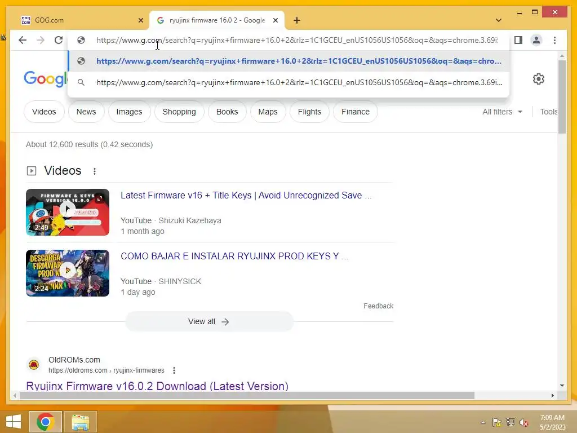Filter results by Shopping
Viewport: 577px width, 433px height.
tap(179, 112)
